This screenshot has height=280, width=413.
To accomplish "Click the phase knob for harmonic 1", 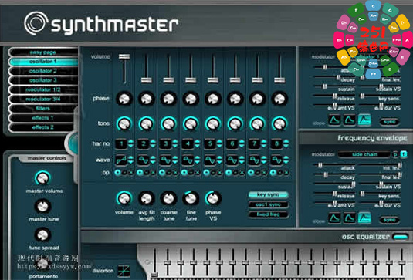I will pyautogui.click(x=124, y=99).
